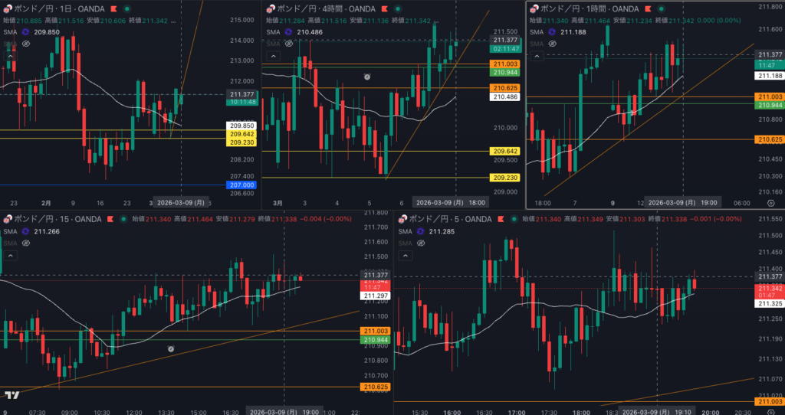785x415 pixels.
Task: Unhide the second SMA on the 1-hour chart
Action: (552, 45)
